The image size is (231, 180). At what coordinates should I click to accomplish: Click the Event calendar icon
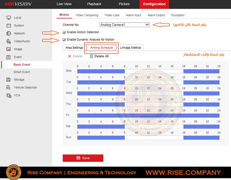pos(8,57)
